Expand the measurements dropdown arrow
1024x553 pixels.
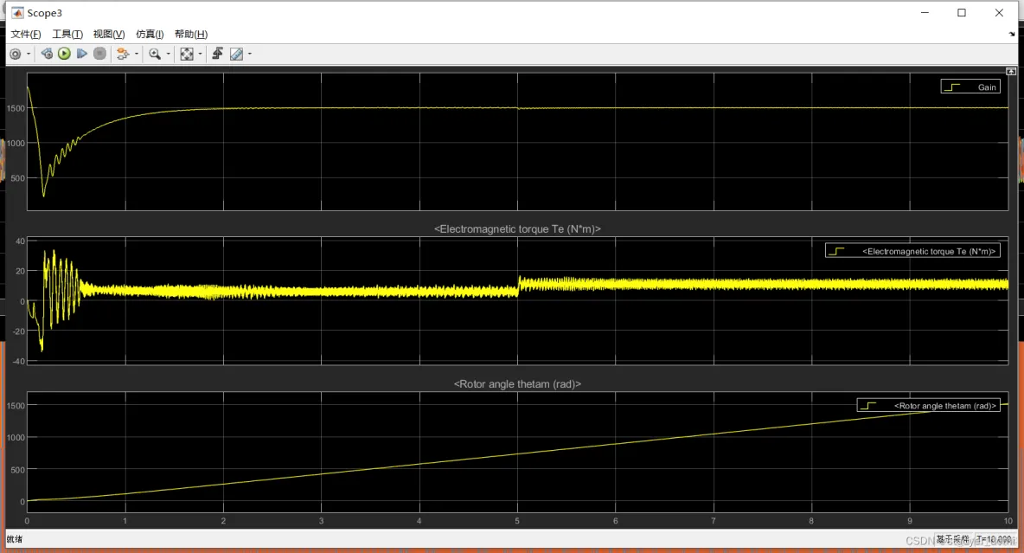point(249,55)
